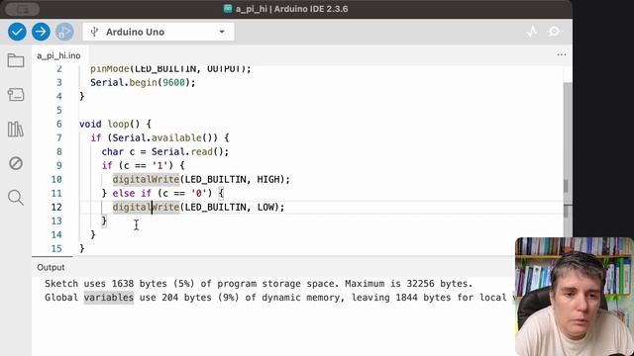Image resolution: width=634 pixels, height=356 pixels.
Task: Open the Sketchbook folder panel
Action: point(16,60)
